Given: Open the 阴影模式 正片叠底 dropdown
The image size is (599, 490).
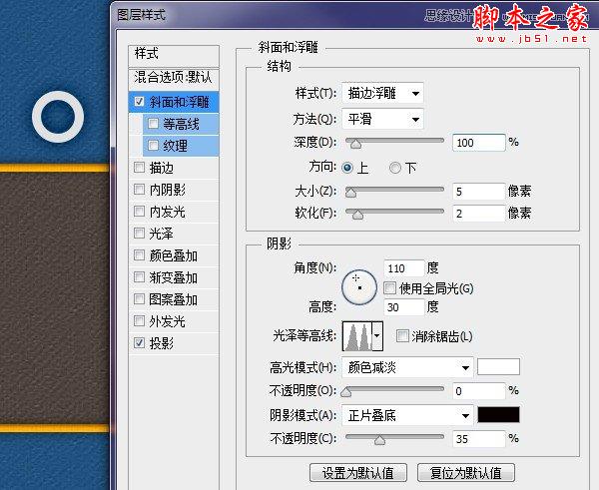Looking at the screenshot, I should (407, 415).
